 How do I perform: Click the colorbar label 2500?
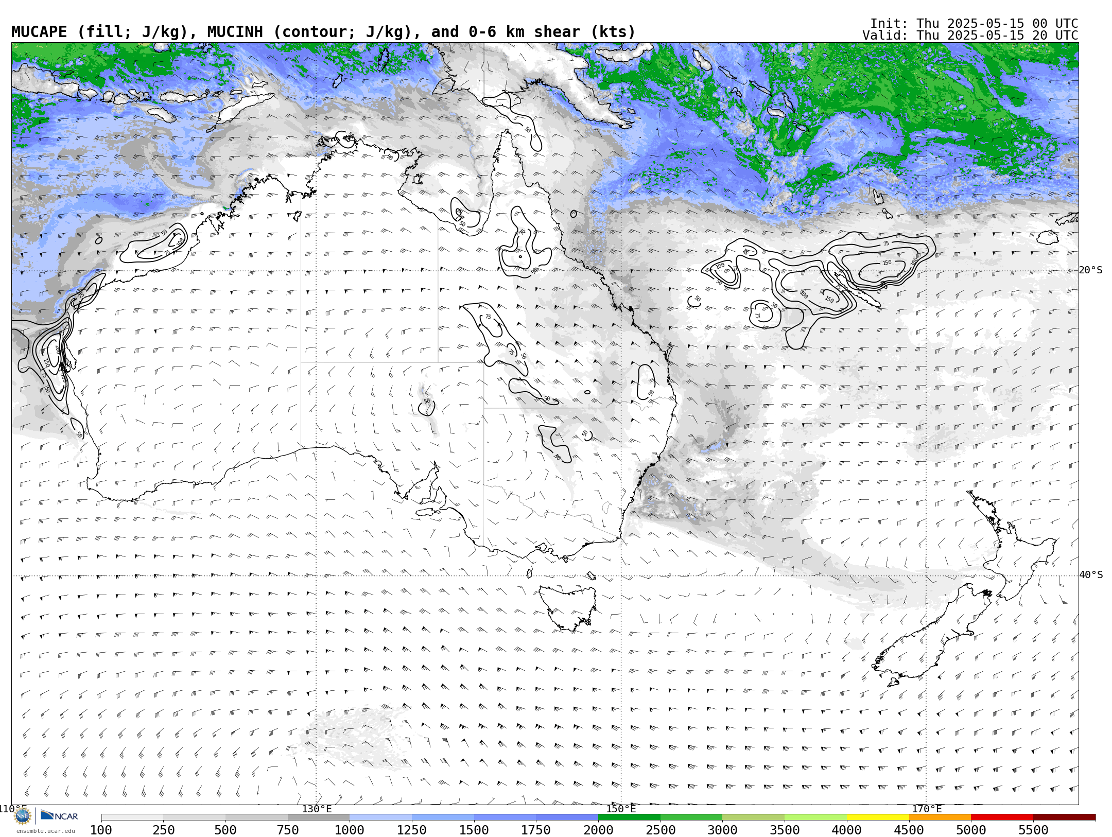click(x=661, y=830)
